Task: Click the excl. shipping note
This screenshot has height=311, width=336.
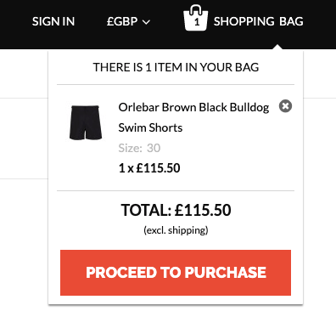Action: click(176, 230)
